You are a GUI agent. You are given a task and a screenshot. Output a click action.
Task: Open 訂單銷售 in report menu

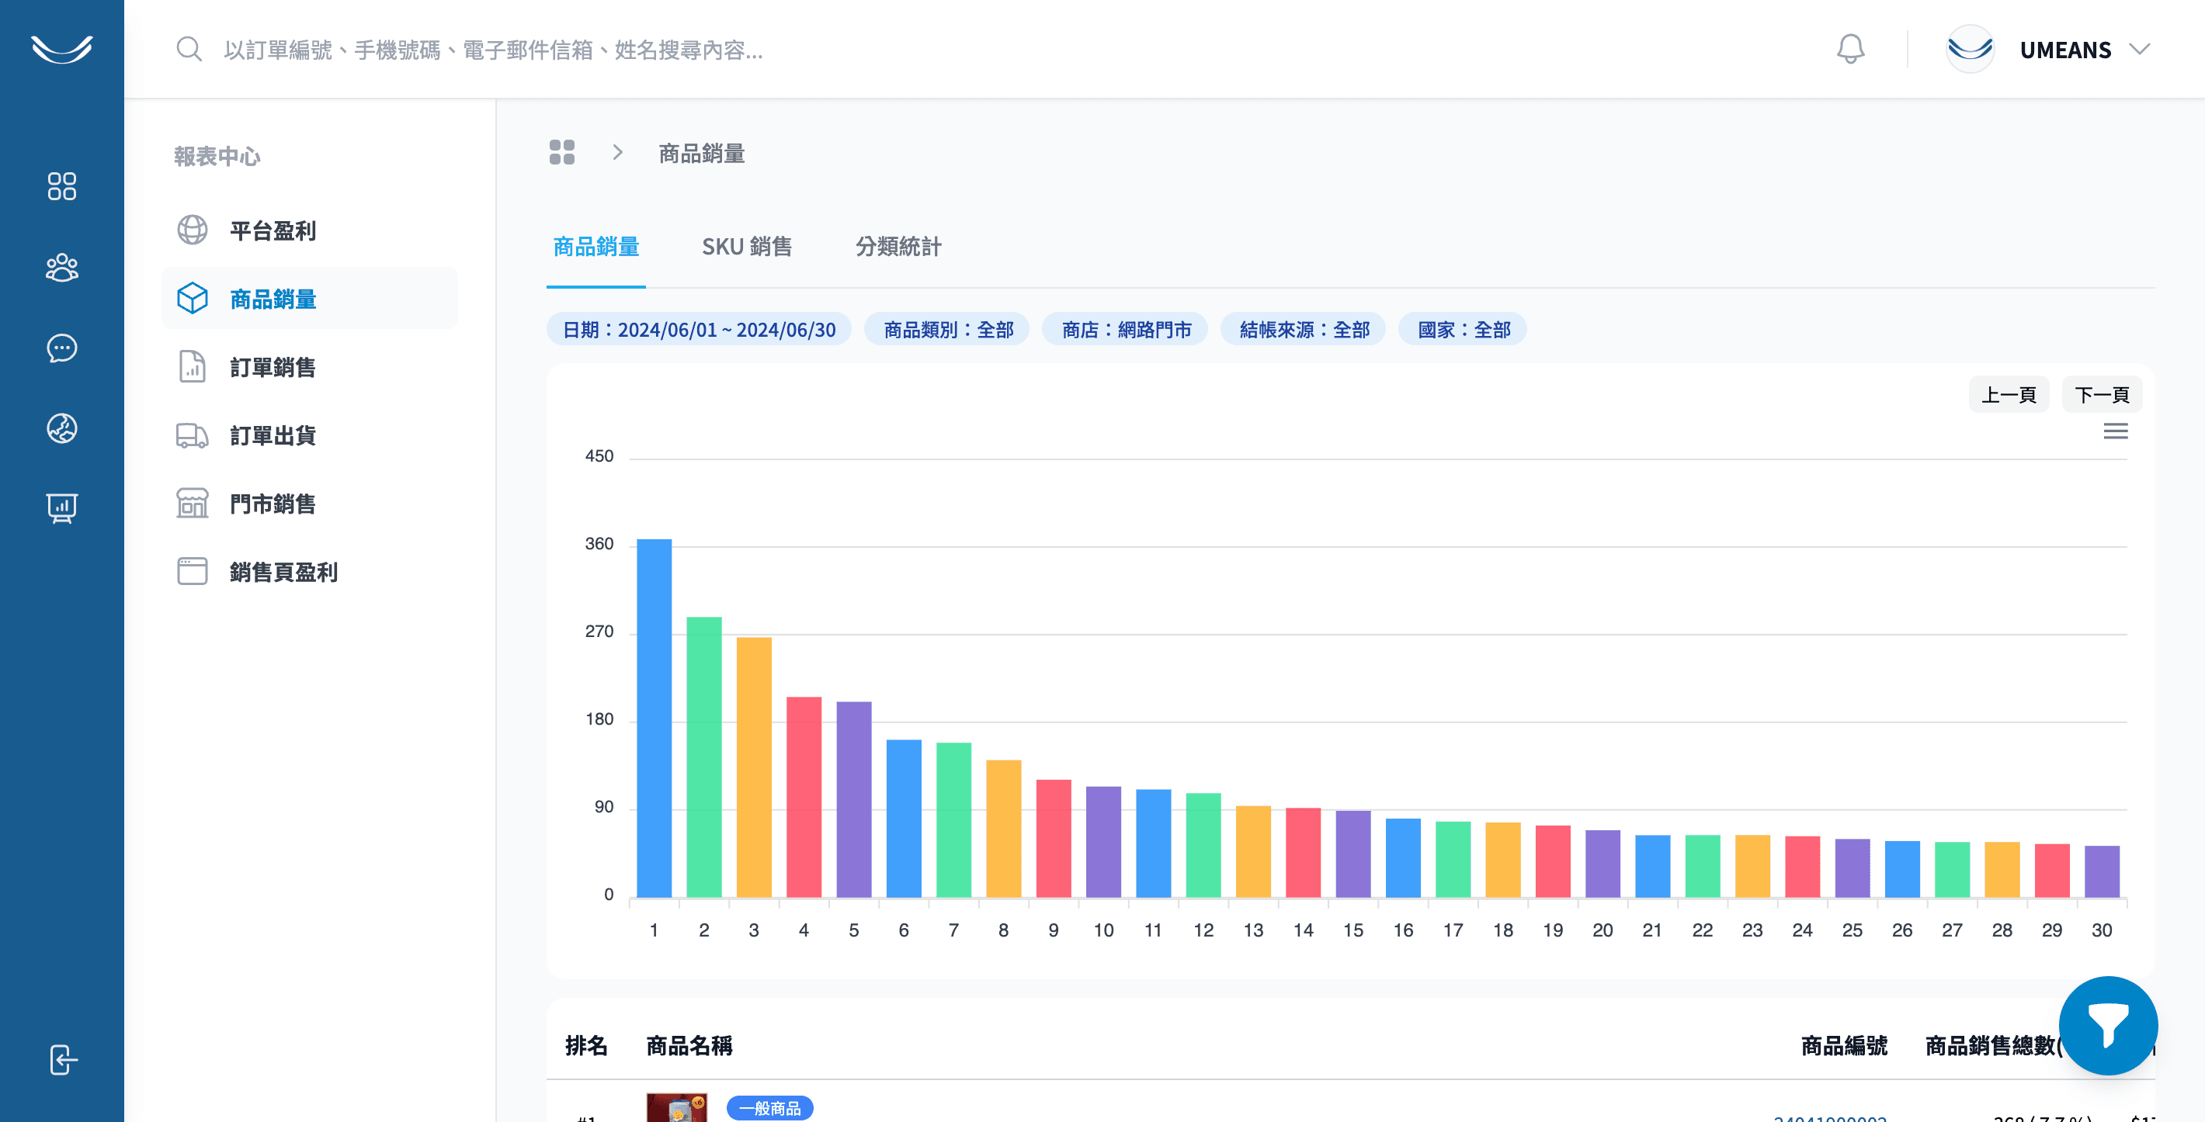[273, 368]
